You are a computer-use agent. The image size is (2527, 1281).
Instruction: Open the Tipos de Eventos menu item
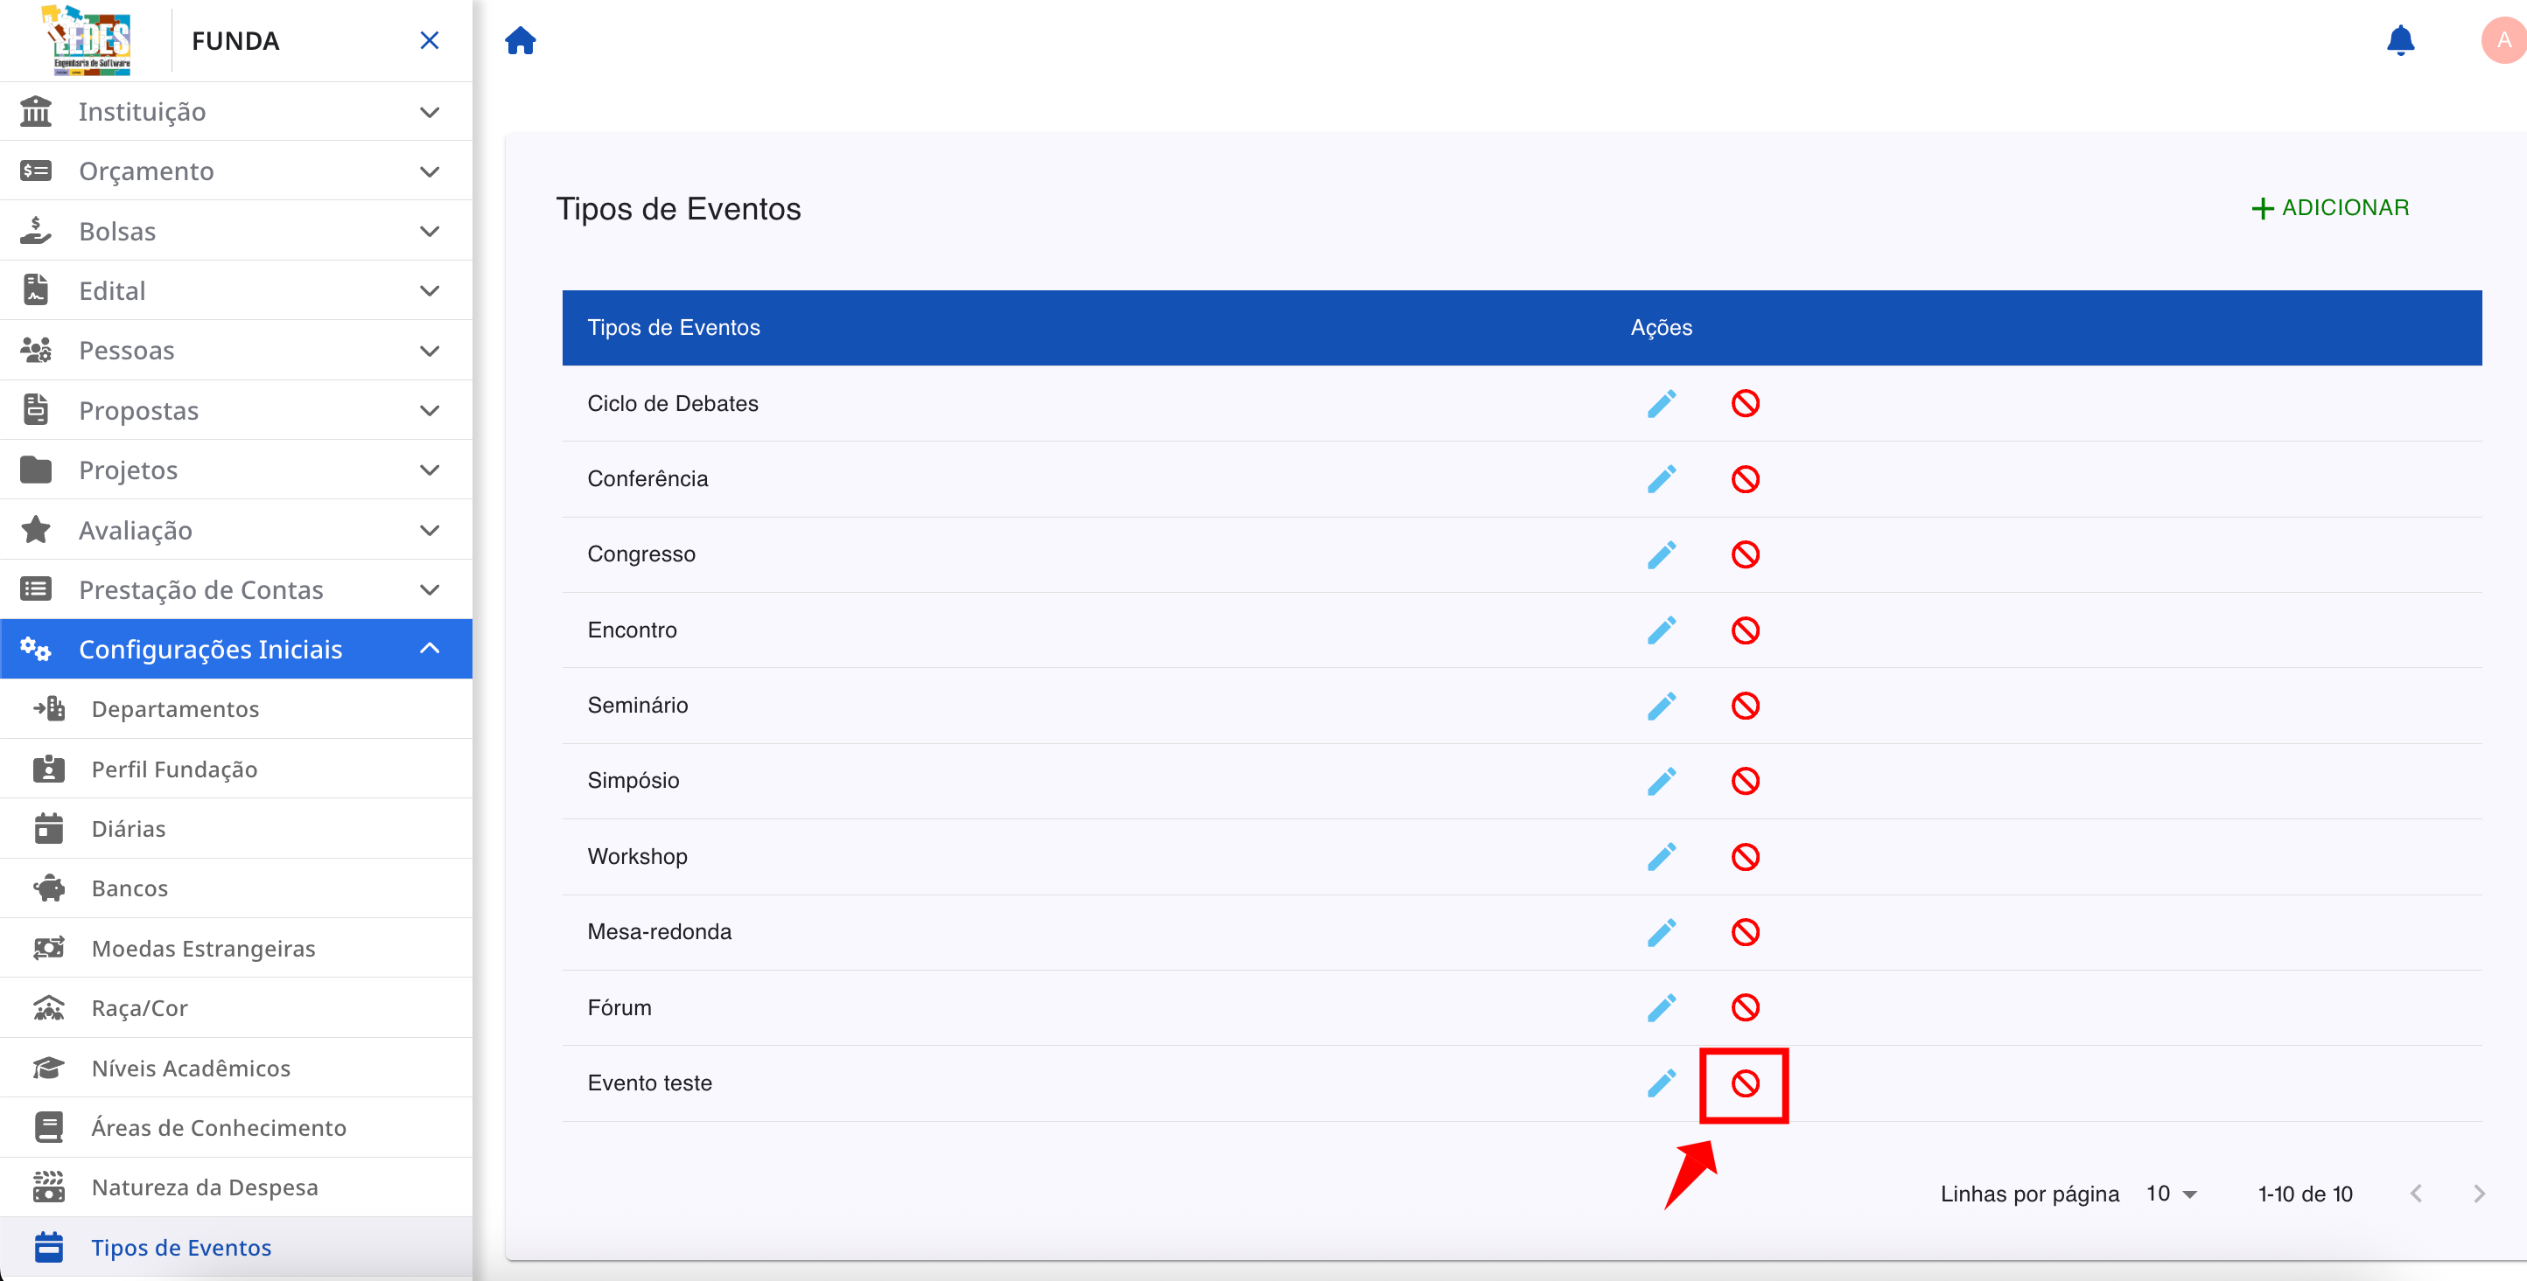click(180, 1247)
